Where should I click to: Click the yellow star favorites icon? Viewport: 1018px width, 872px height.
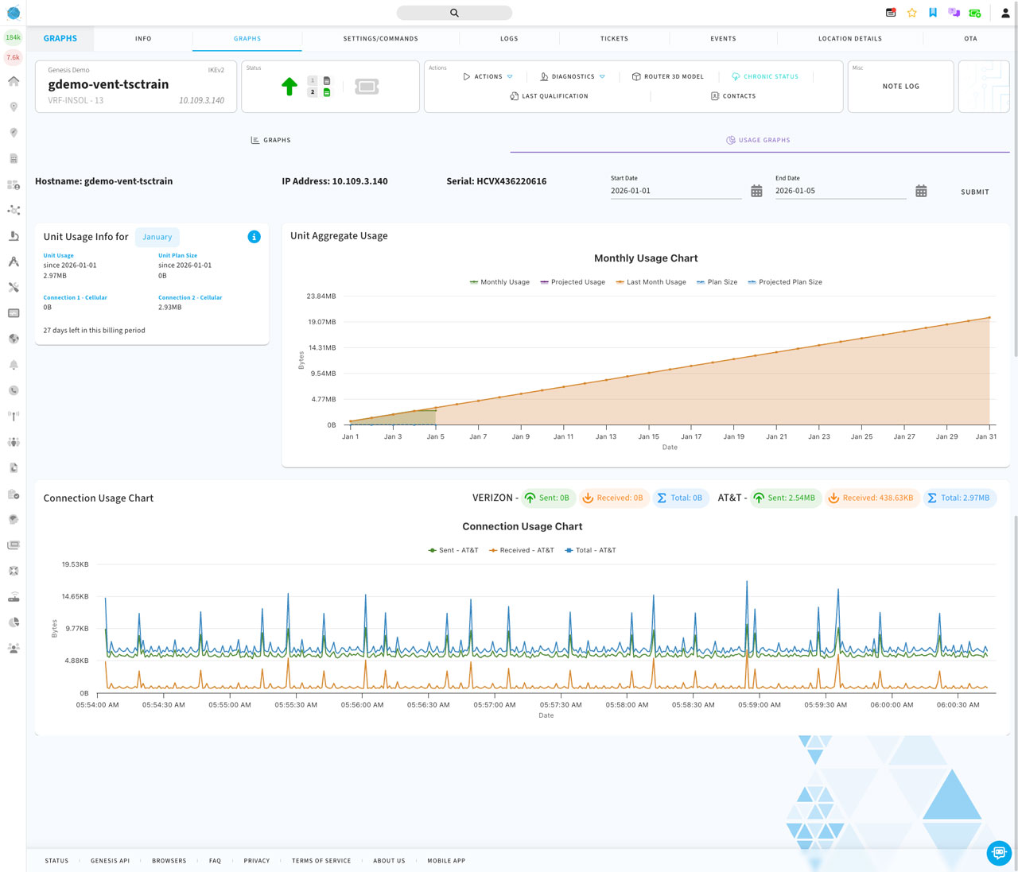[x=912, y=13]
